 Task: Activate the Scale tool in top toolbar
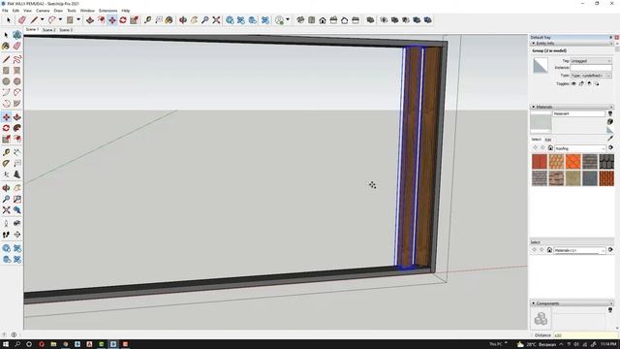point(134,19)
